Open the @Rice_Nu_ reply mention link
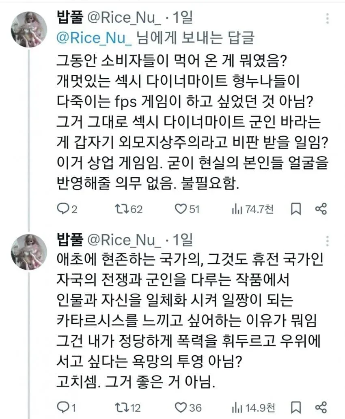Image resolution: width=345 pixels, height=419 pixels. [94, 38]
